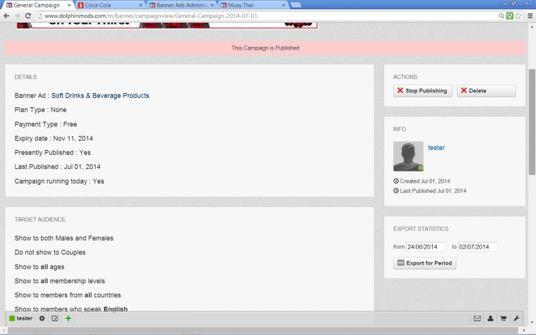Close the Banner Ads Administration tab
The height and width of the screenshot is (335, 536).
coord(212,5)
